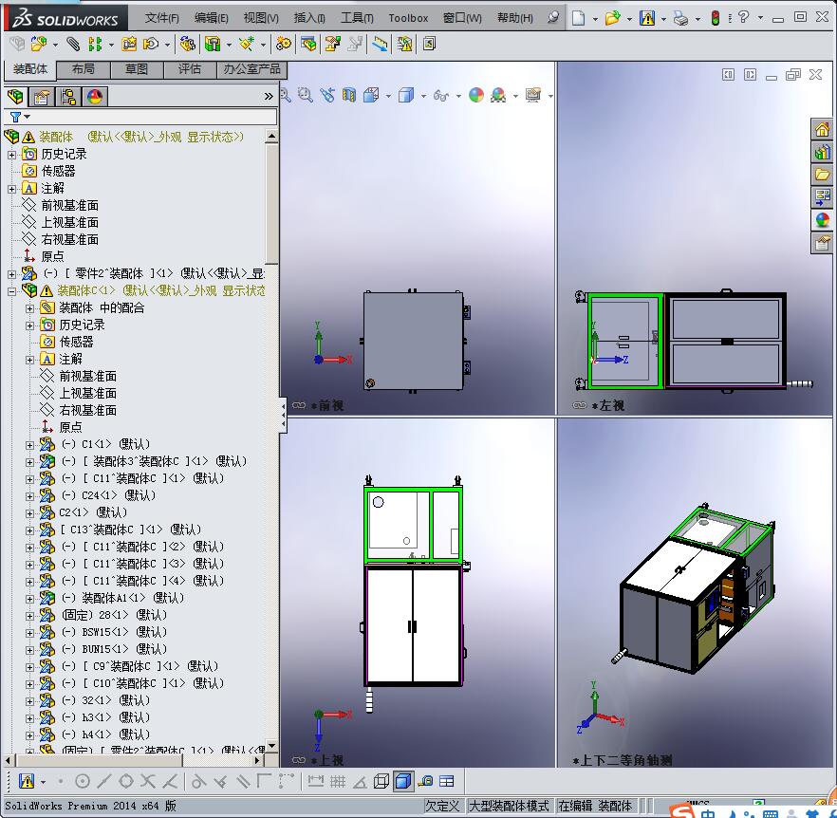Open the Display Style dropdown arrow
This screenshot has height=818, width=837.
pos(423,96)
